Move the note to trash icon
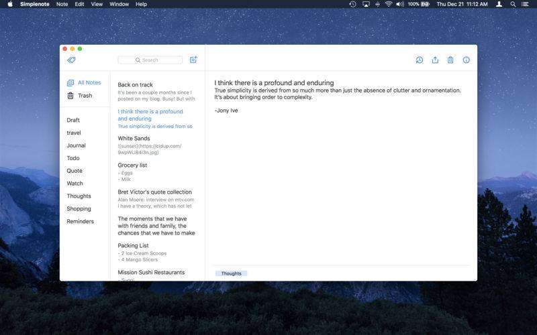The height and width of the screenshot is (335, 537). (450, 60)
